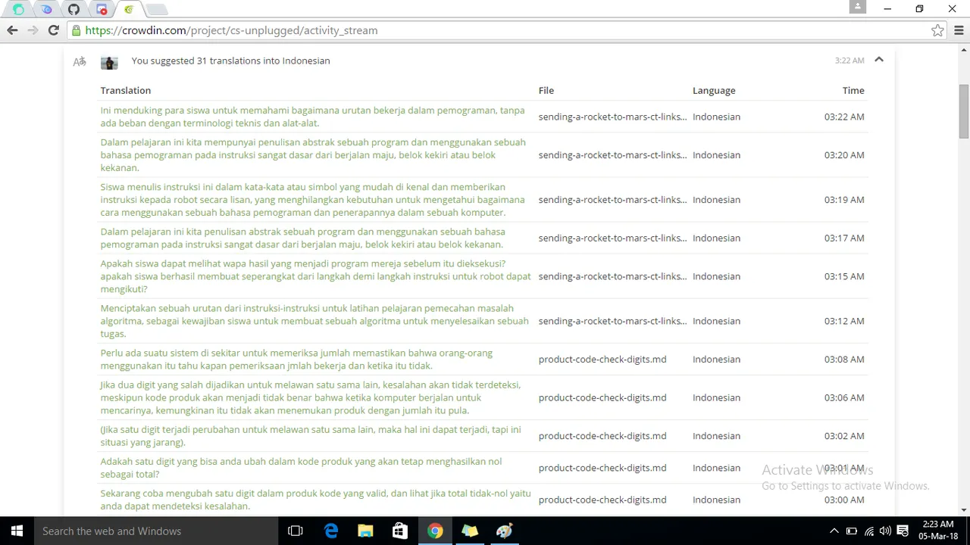This screenshot has height=545, width=970.
Task: Click sending-a-rocket-to-mars file at 03:15 AM row
Action: [612, 276]
